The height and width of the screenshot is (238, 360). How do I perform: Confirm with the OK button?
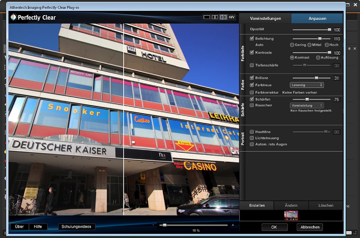pos(274,227)
